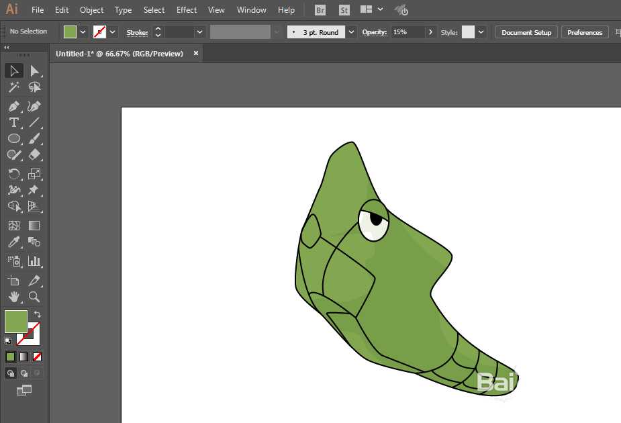The height and width of the screenshot is (423, 621).
Task: Open the stroke weight dropdown
Action: pyautogui.click(x=199, y=32)
